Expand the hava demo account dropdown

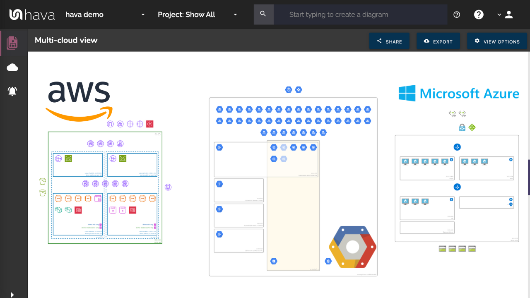143,14
